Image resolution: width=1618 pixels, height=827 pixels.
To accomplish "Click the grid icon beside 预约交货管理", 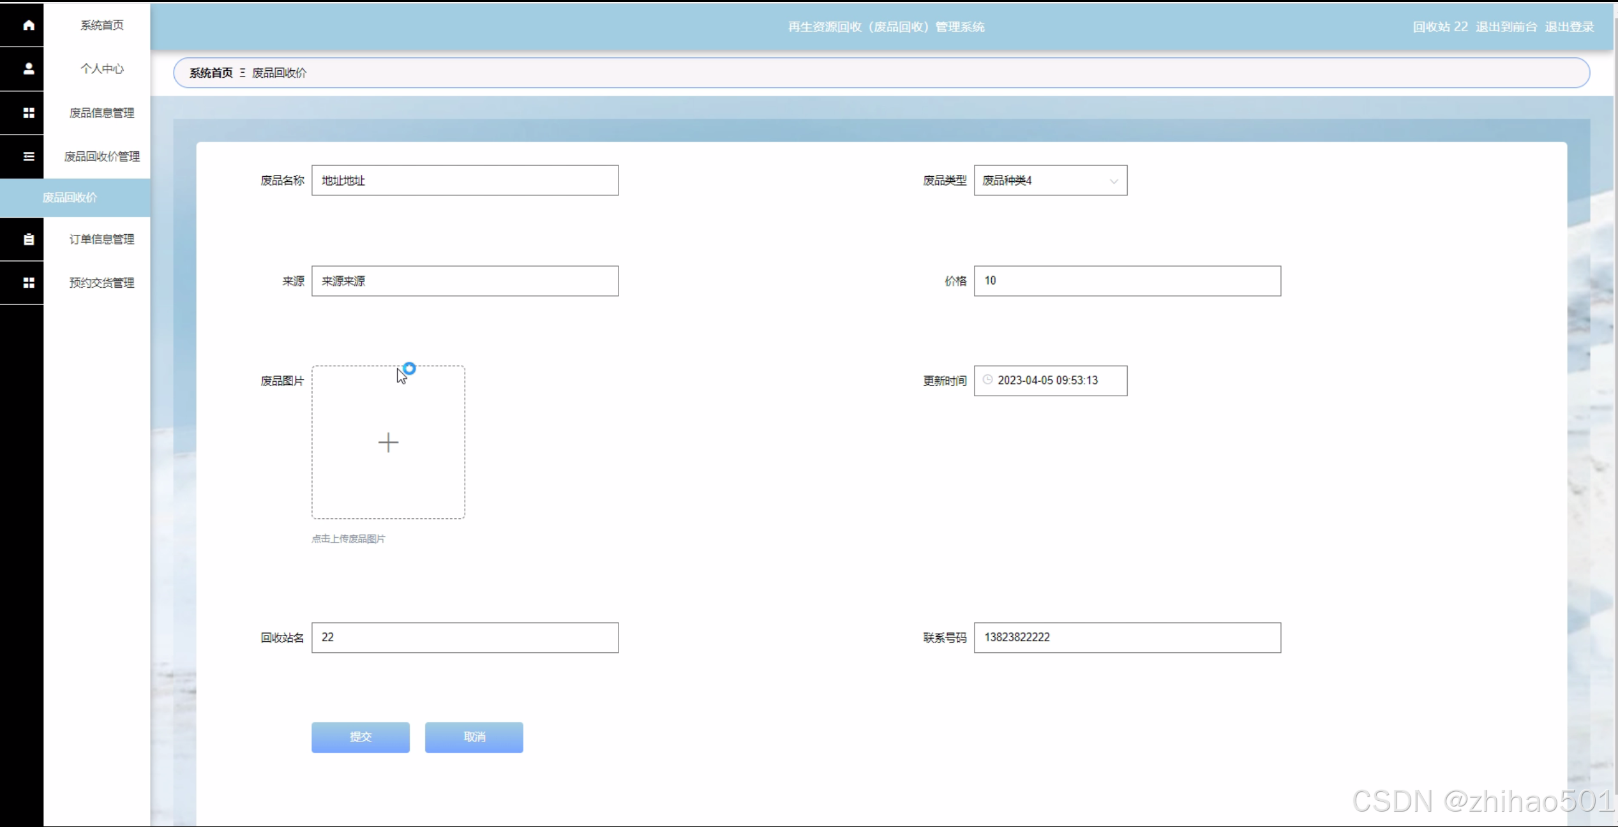I will pyautogui.click(x=28, y=283).
